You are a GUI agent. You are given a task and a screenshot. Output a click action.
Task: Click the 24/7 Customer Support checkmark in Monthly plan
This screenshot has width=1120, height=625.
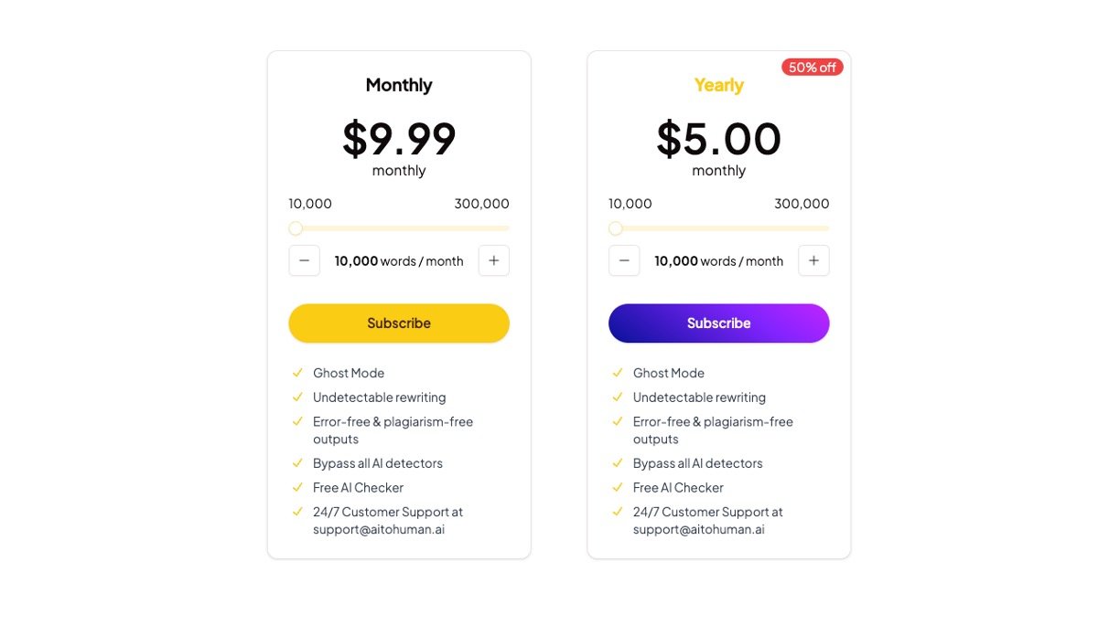(297, 512)
